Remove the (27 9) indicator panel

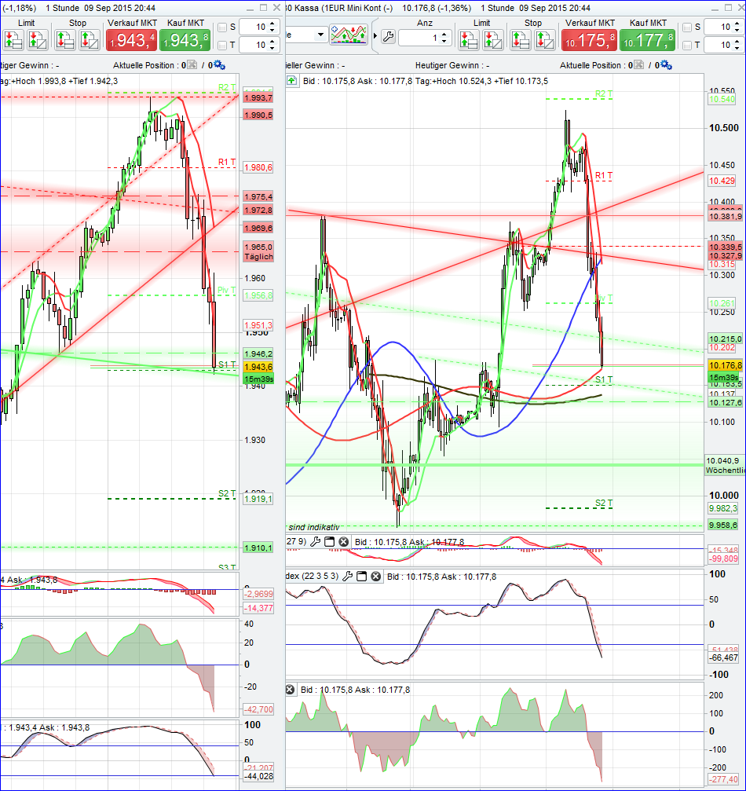pyautogui.click(x=343, y=542)
